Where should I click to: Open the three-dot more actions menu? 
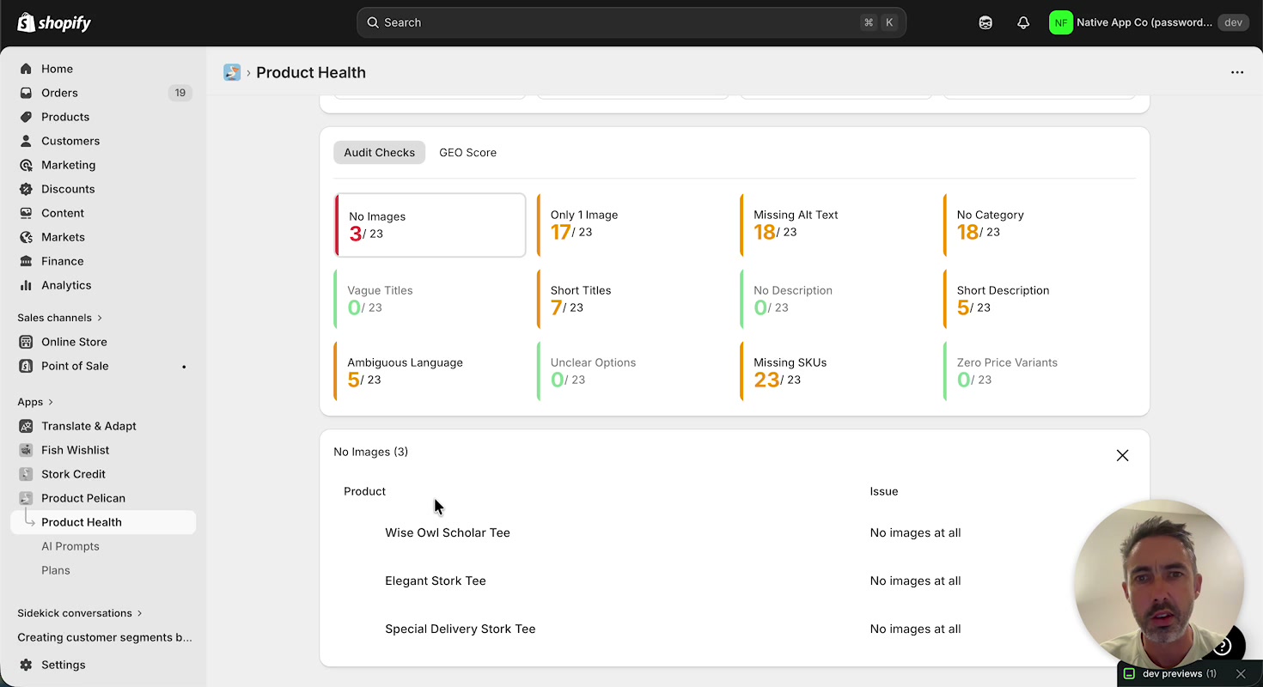point(1236,73)
